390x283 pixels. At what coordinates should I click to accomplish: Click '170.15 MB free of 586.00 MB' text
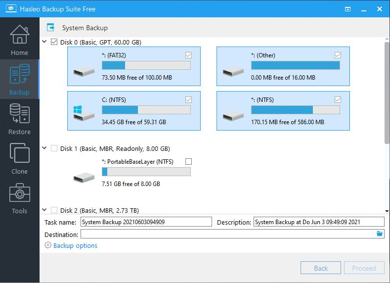pos(288,122)
